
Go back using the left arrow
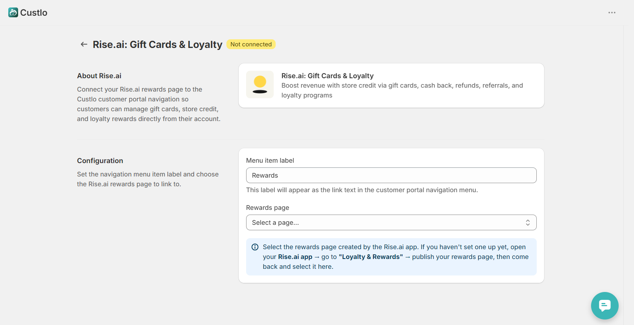point(84,44)
